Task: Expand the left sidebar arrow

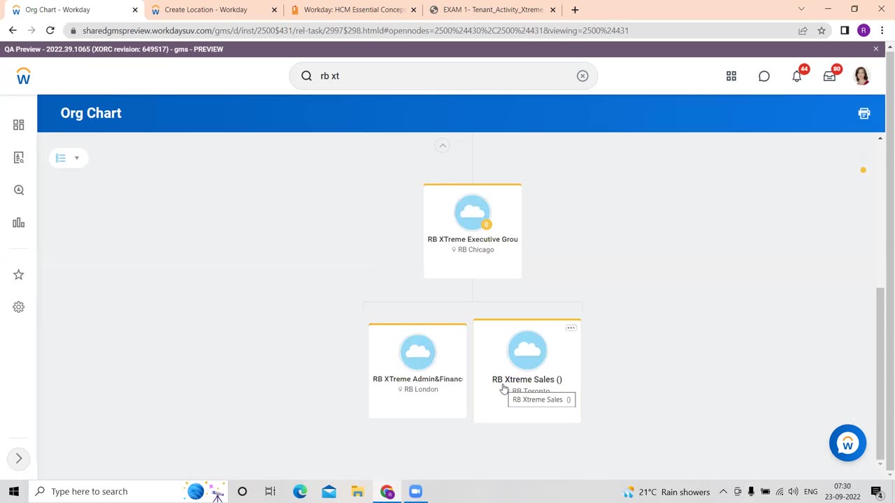Action: [x=19, y=458]
